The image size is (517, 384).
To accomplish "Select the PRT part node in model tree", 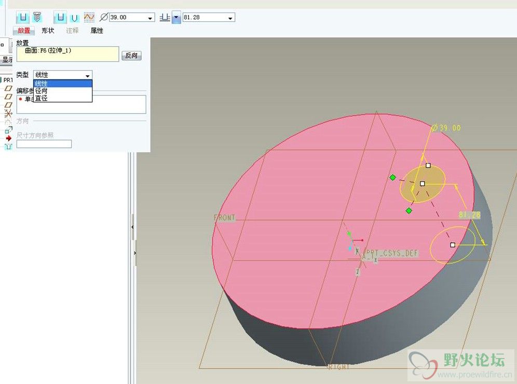I will tap(7, 80).
